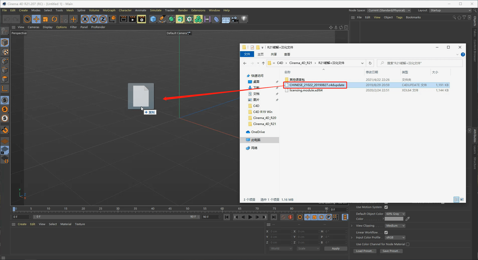
Task: Add a Subdivision Surface generator
Action: (171, 19)
